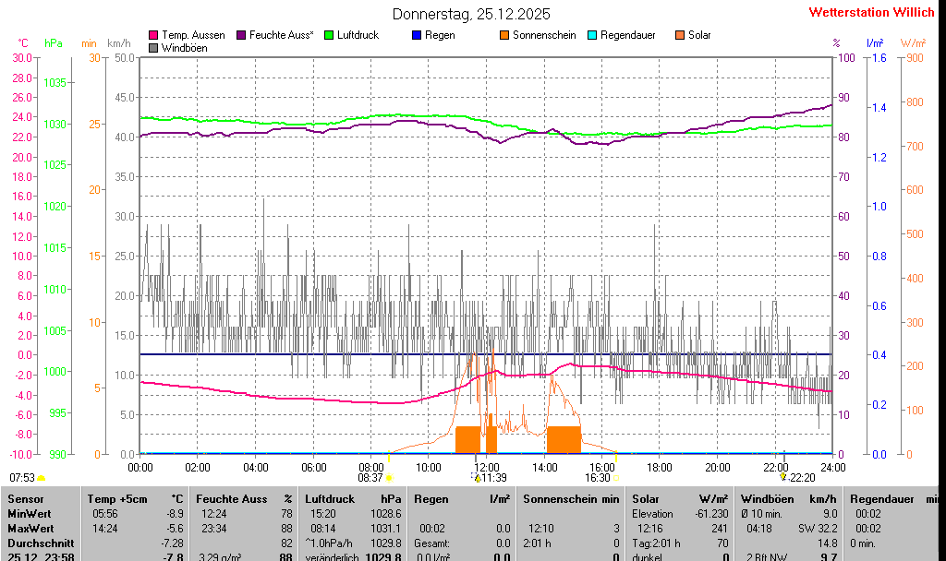Click the green Luftdruck legend swatch

[330, 35]
